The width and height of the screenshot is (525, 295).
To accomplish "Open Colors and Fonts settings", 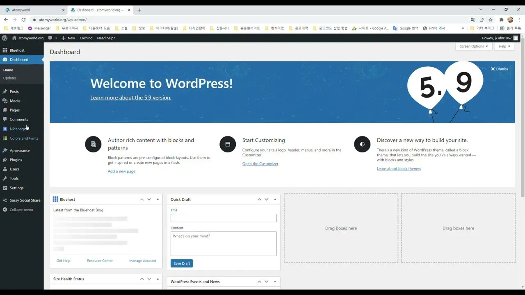I will 22,138.
